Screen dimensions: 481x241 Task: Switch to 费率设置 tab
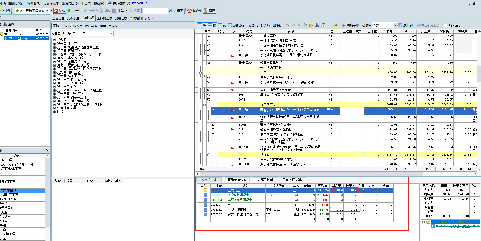click(x=73, y=18)
